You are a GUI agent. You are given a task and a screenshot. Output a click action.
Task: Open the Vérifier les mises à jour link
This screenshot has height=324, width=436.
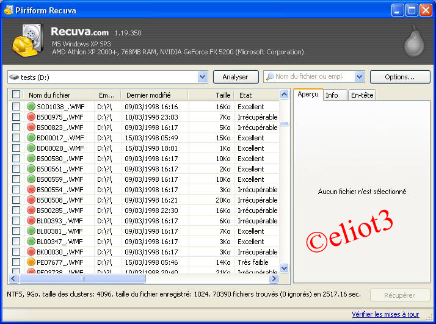(x=385, y=314)
